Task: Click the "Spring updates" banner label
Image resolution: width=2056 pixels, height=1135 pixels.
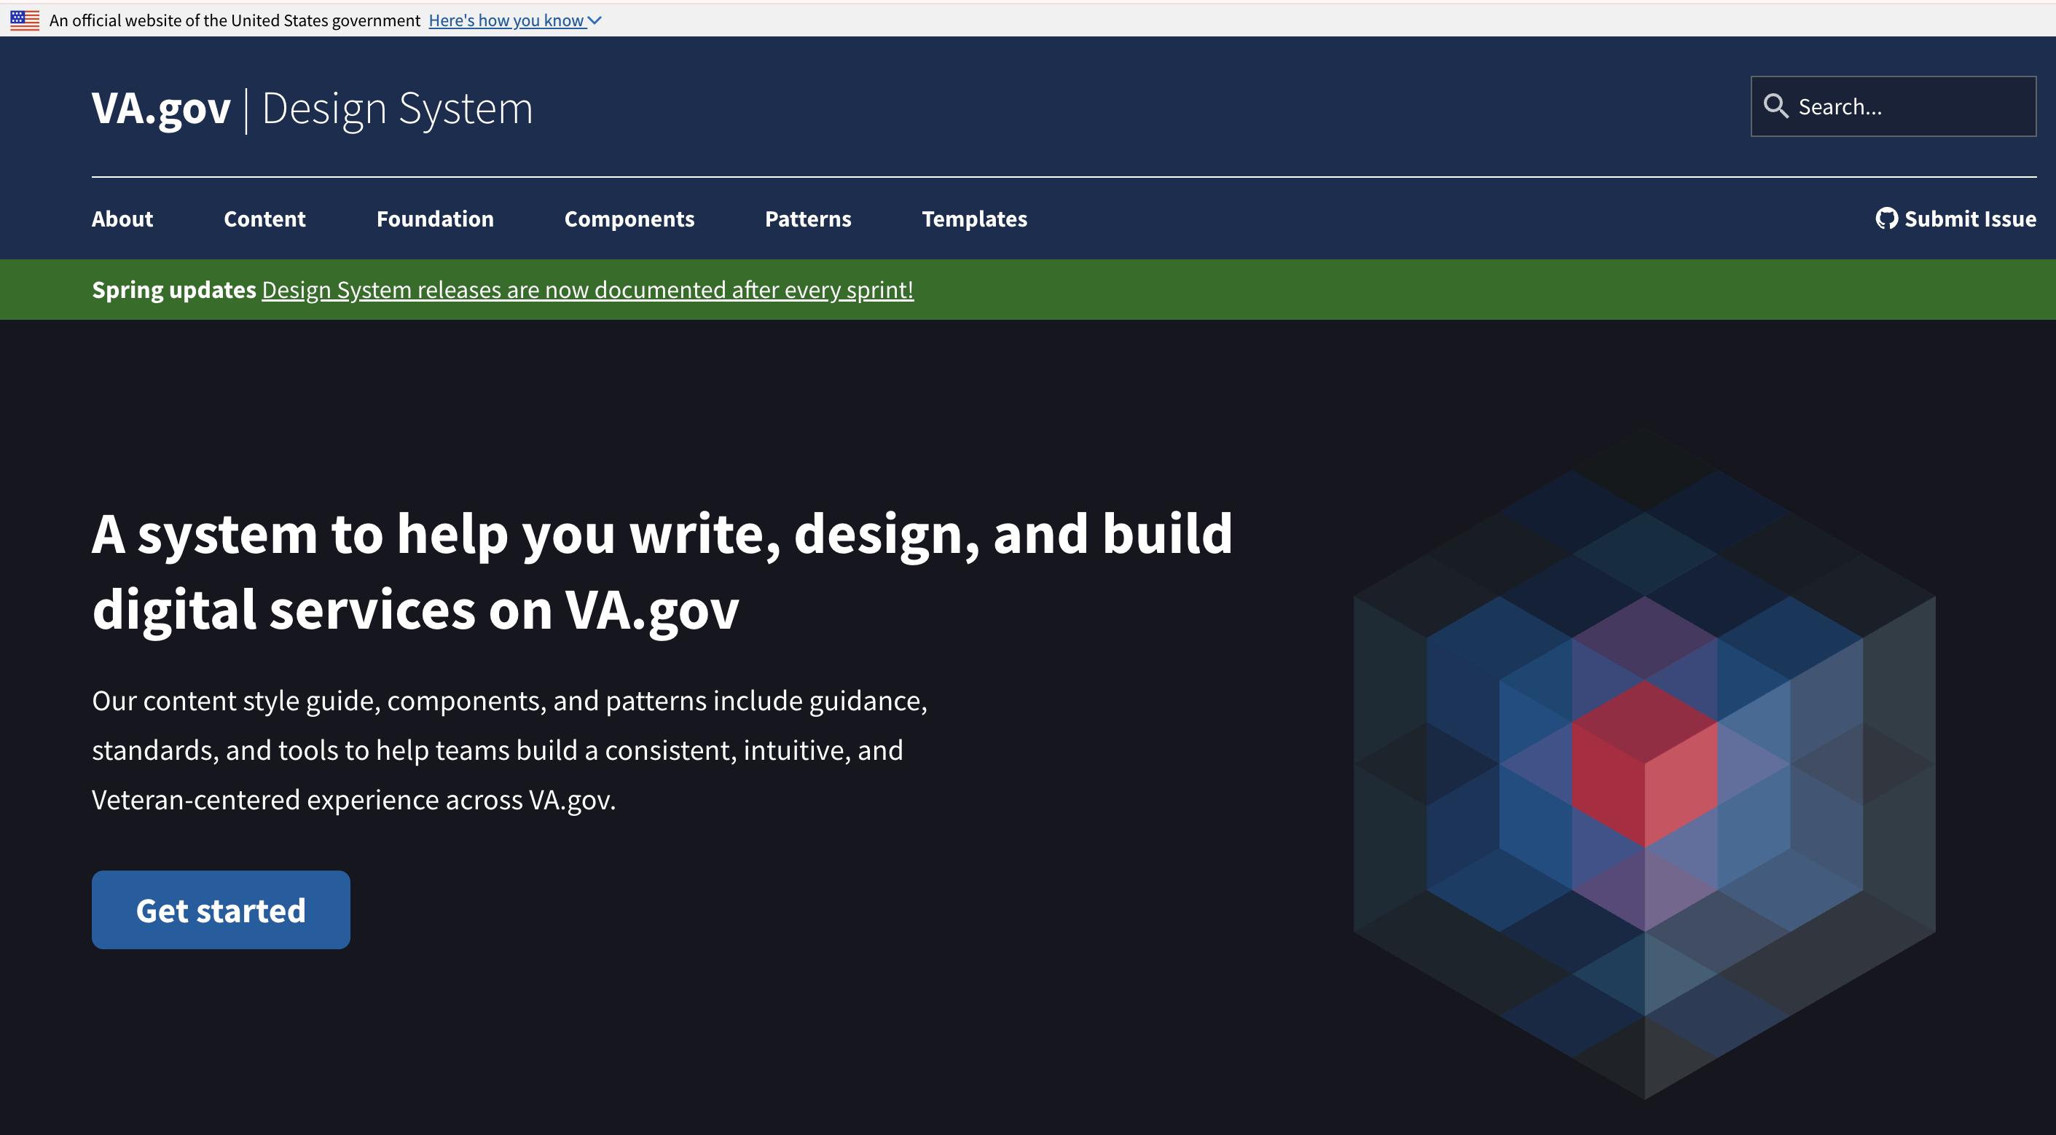Action: tap(174, 289)
